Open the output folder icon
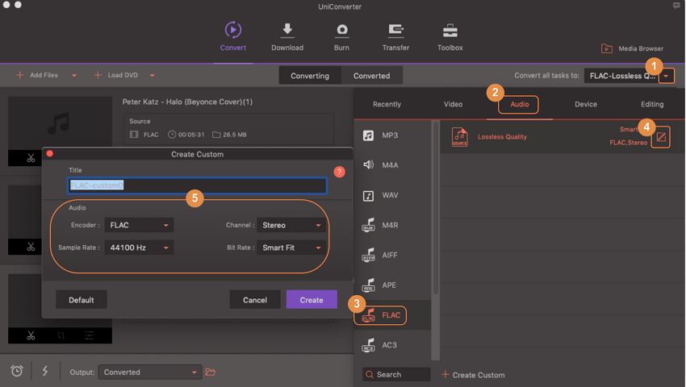Viewport: 686px width, 387px height. tap(211, 372)
